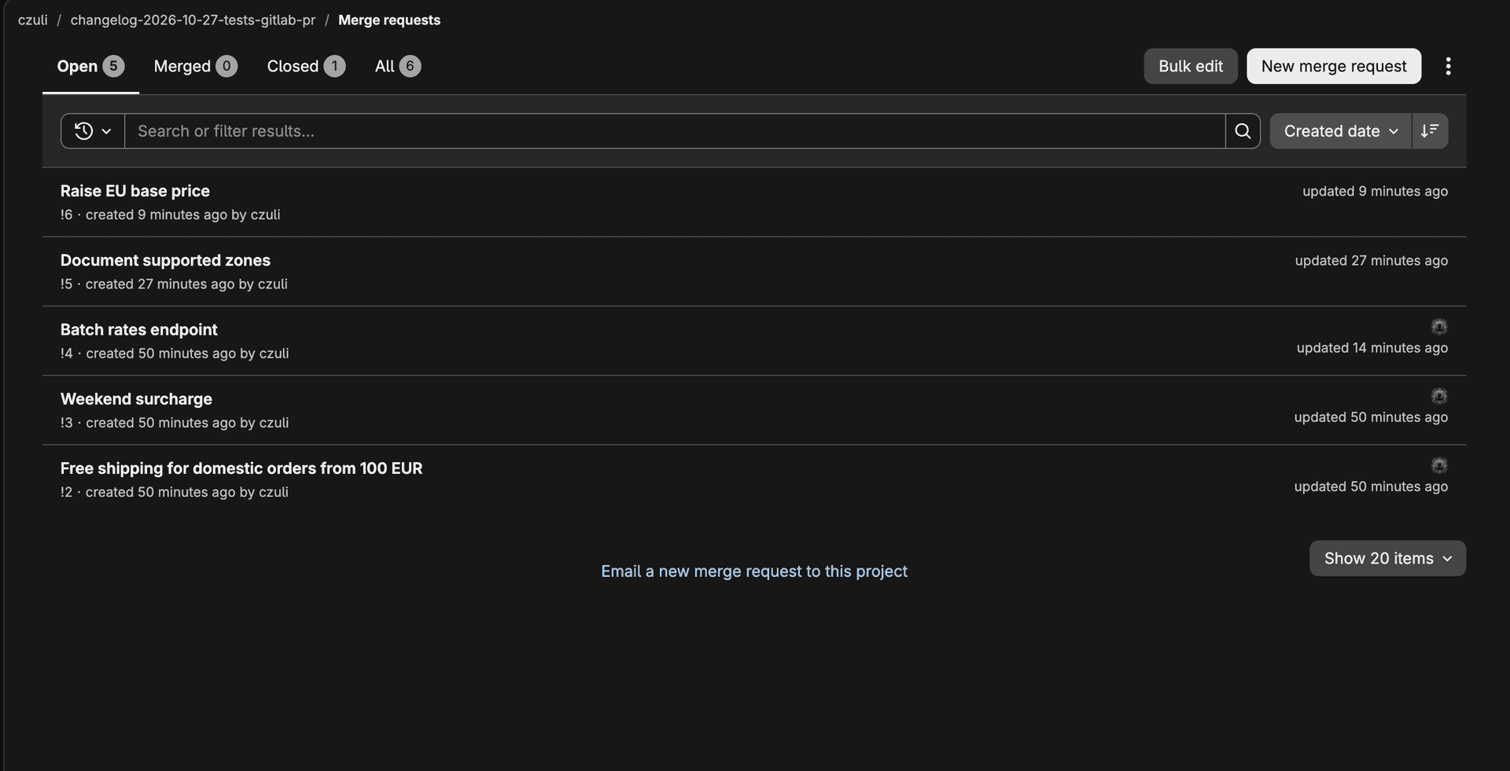Open Email a new merge request link
The height and width of the screenshot is (771, 1510).
(754, 571)
